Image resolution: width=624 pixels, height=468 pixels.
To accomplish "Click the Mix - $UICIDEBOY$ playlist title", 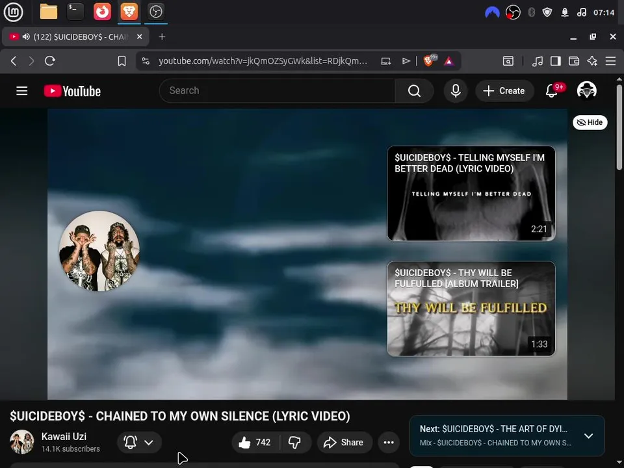I will click(x=495, y=443).
